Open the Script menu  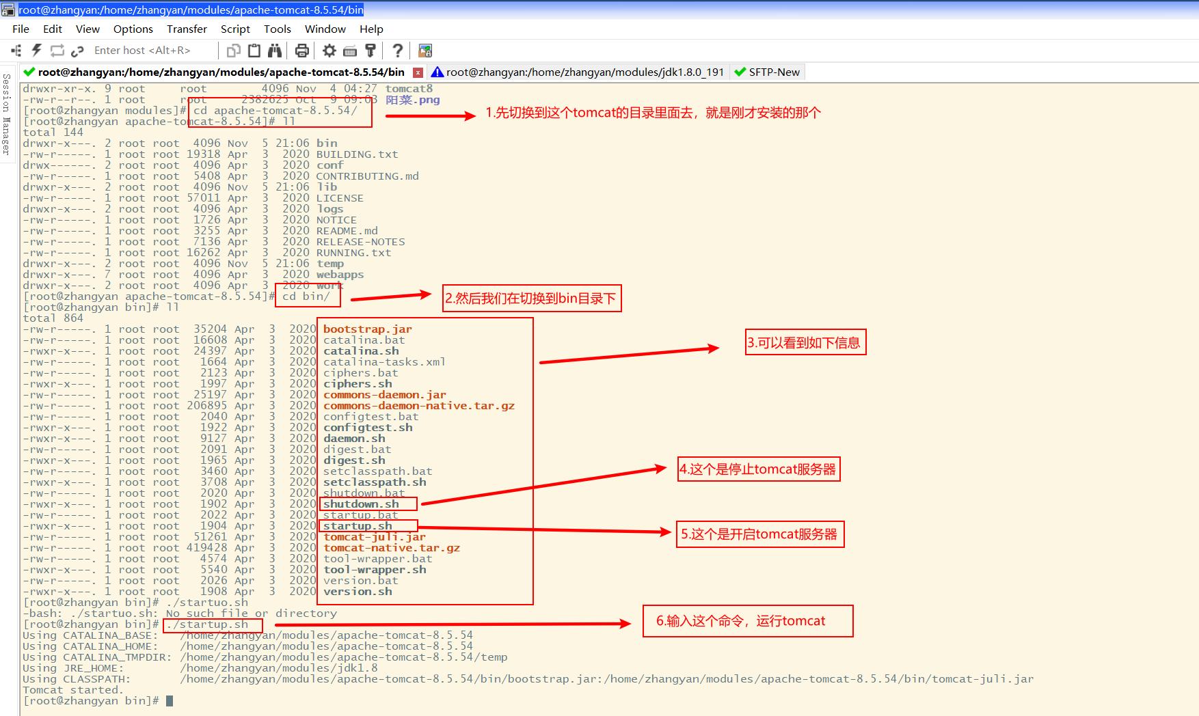click(235, 29)
